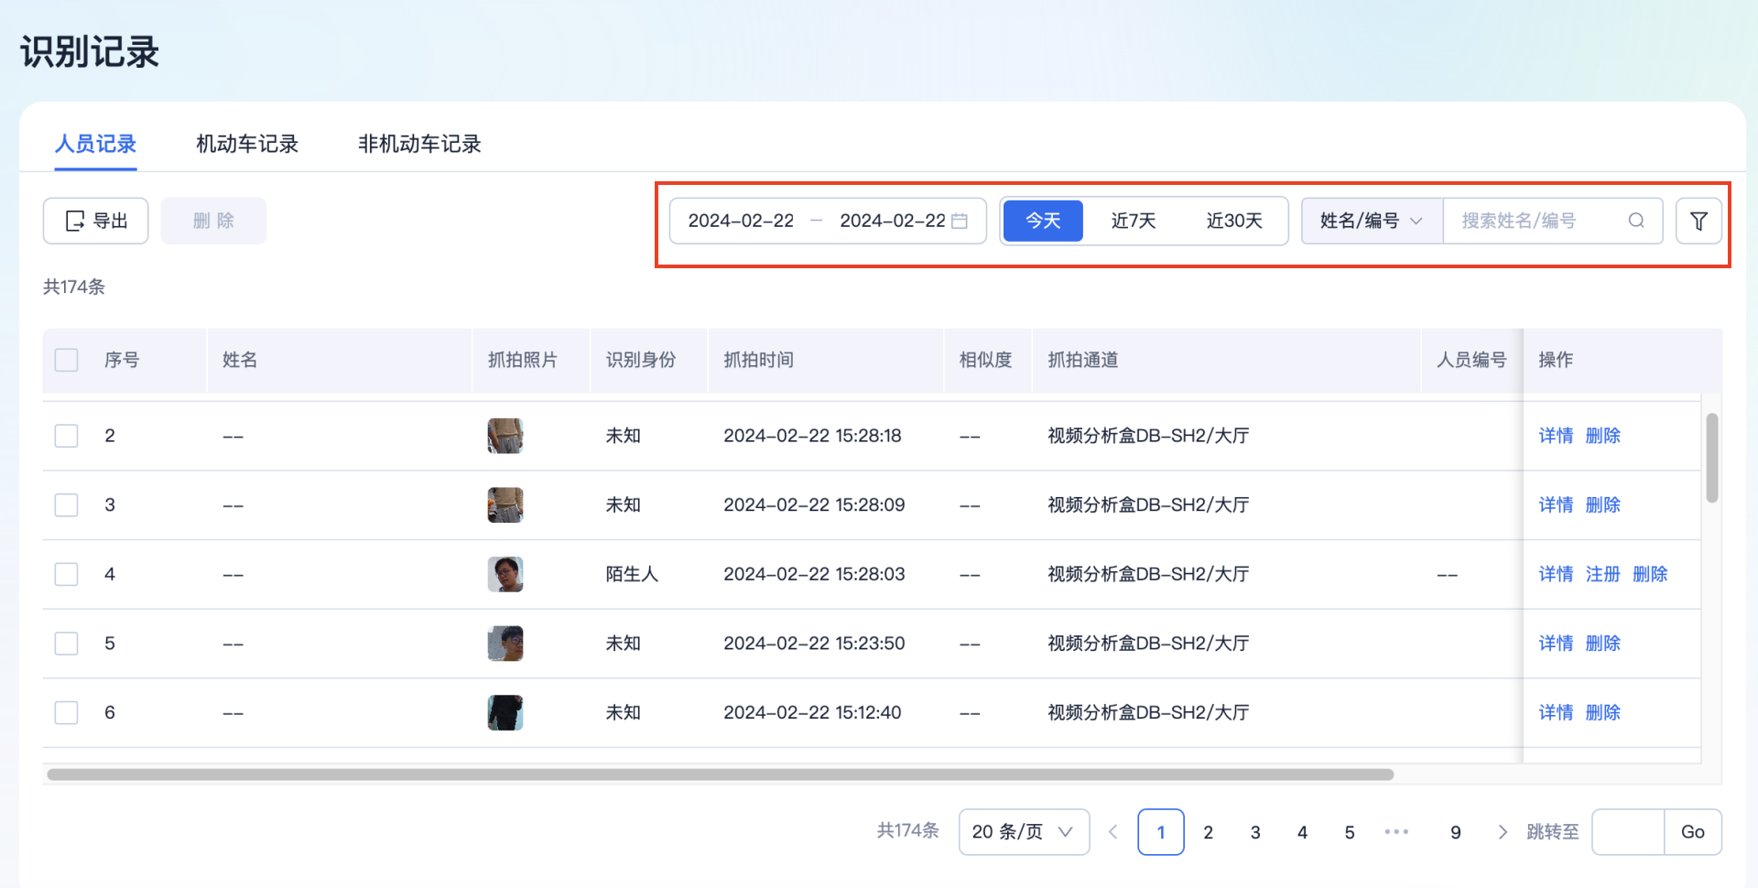Open the 20 条/页 page size dropdown

click(1024, 832)
